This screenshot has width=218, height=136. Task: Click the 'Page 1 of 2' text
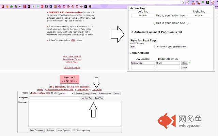[69, 77]
